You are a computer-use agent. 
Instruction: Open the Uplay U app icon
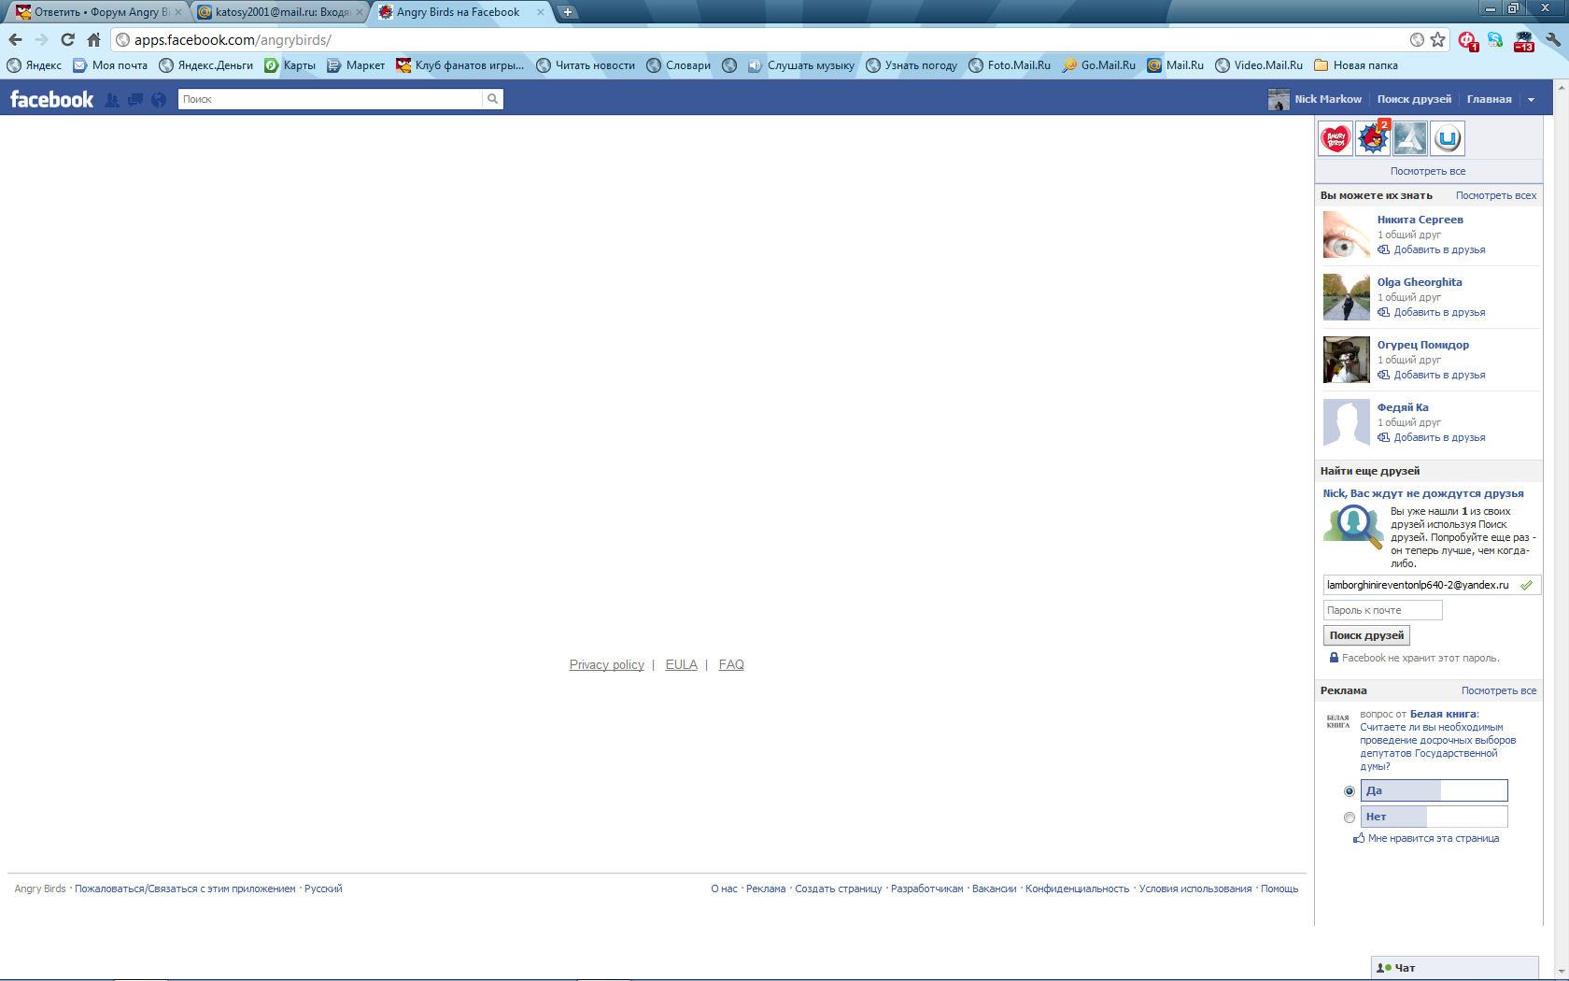pyautogui.click(x=1448, y=139)
